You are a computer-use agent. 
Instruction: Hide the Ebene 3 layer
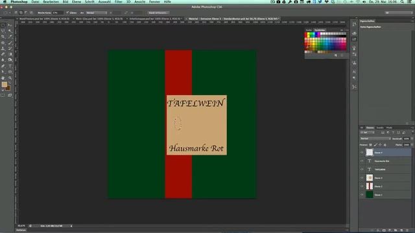point(362,178)
